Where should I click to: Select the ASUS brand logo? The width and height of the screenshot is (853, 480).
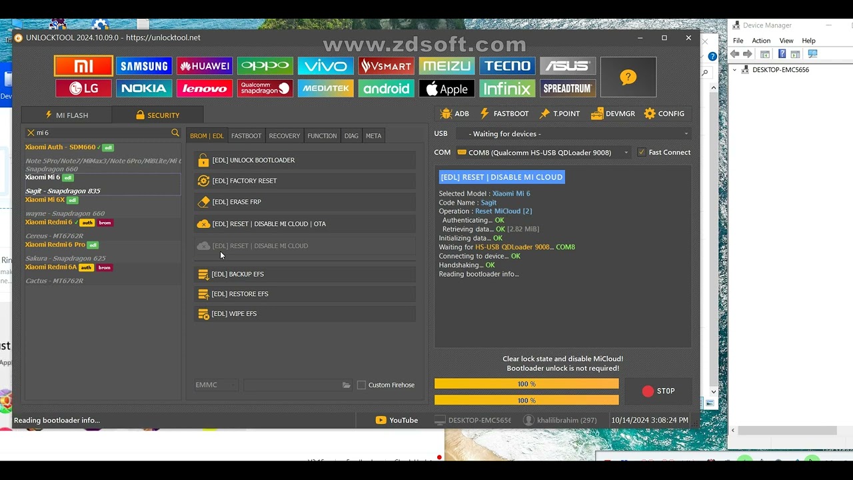(568, 66)
